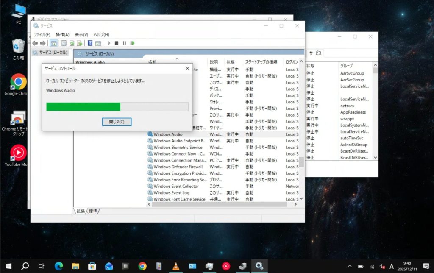Launch VLC from the taskbar
Image resolution: width=434 pixels, height=273 pixels.
tap(175, 266)
